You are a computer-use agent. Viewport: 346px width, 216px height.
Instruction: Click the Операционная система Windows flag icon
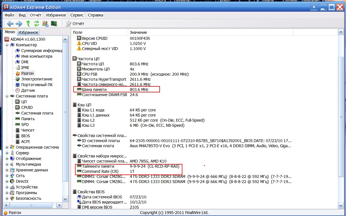(x=12, y=147)
